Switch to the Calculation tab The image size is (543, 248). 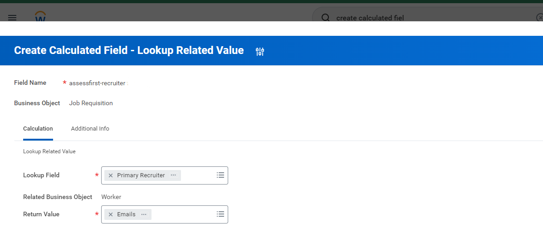[x=38, y=129]
